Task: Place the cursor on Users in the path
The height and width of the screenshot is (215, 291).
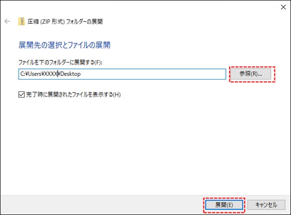Action: [35, 74]
